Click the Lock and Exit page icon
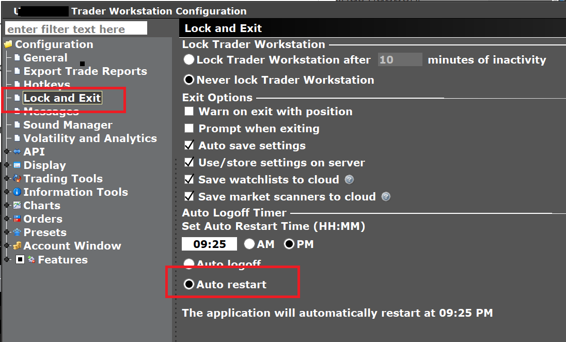This screenshot has height=342, width=566. pyautogui.click(x=17, y=98)
